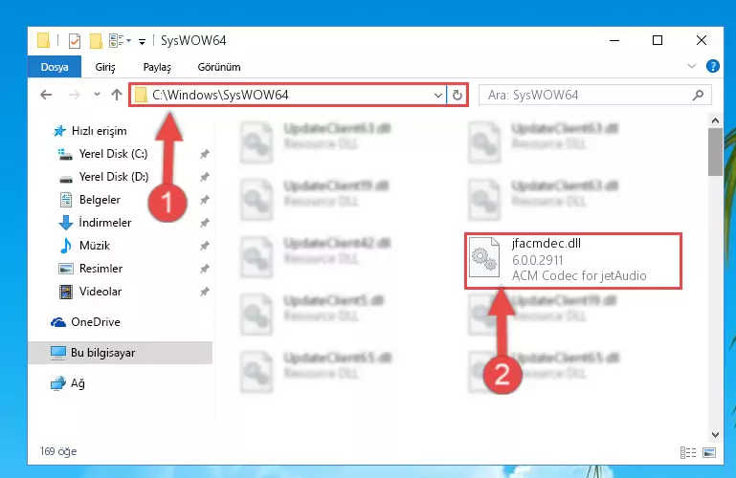Open Help with the question mark icon
736x478 pixels.
tap(712, 66)
